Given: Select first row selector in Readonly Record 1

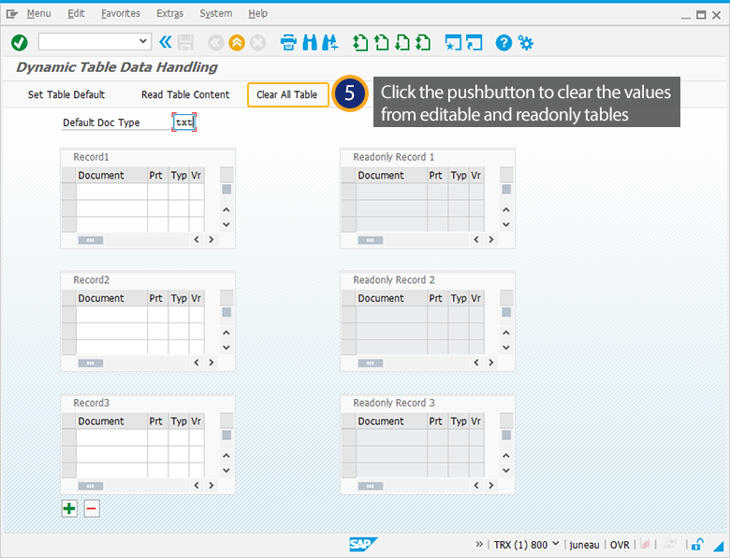Looking at the screenshot, I should click(x=349, y=191).
